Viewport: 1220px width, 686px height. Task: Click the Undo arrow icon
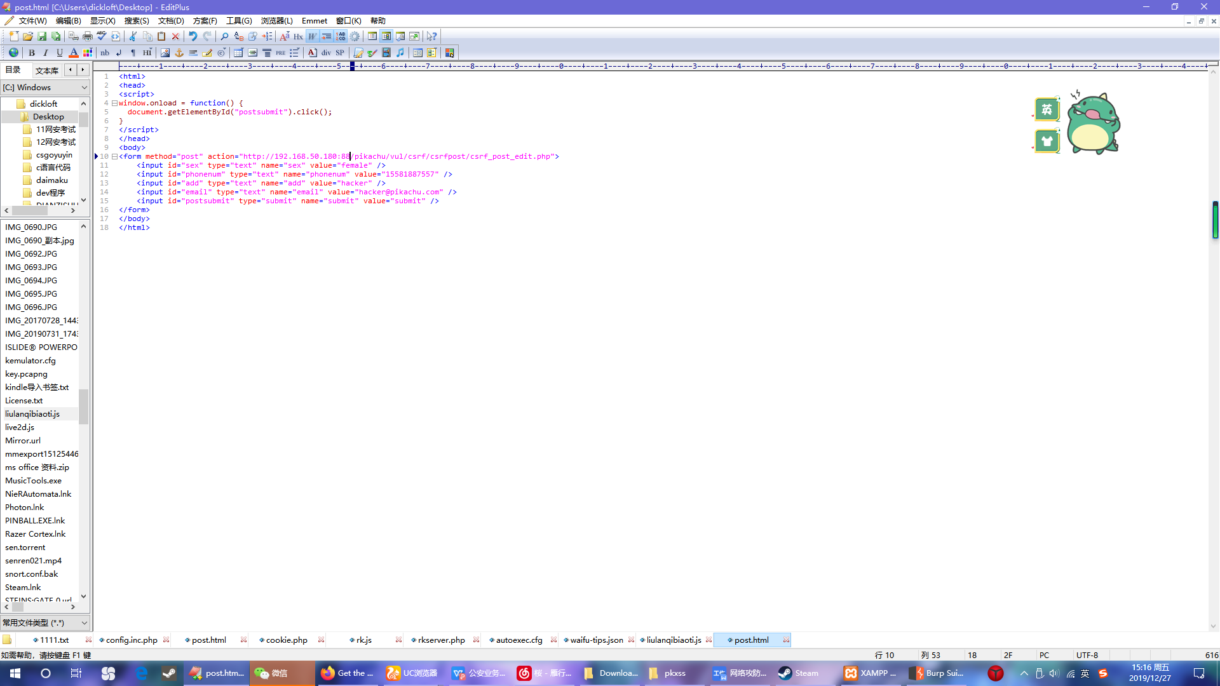pyautogui.click(x=193, y=36)
